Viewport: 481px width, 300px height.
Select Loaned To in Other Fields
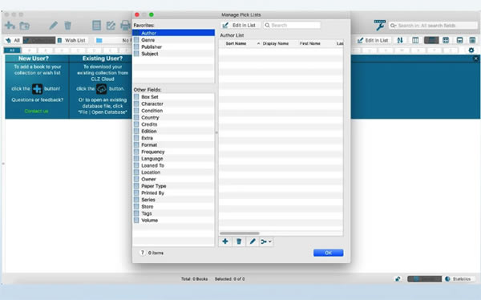[x=174, y=165]
